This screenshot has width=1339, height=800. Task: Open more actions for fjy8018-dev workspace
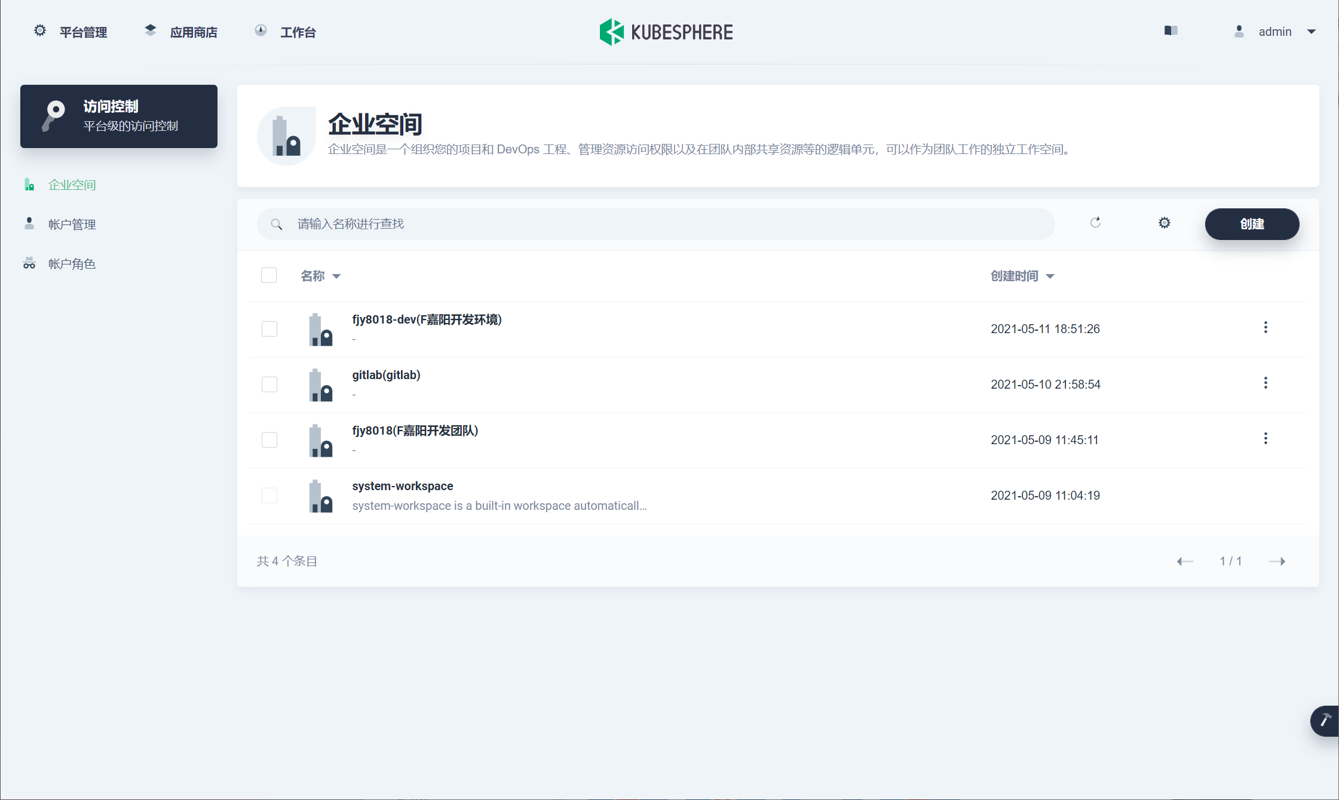pyautogui.click(x=1266, y=327)
